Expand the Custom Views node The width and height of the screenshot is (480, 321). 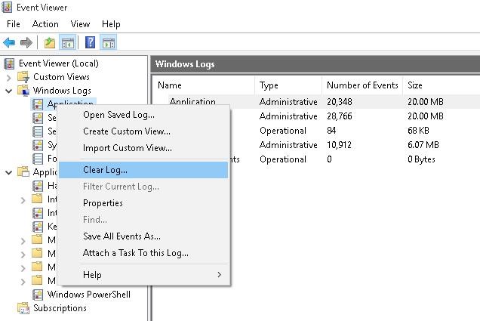[x=9, y=77]
